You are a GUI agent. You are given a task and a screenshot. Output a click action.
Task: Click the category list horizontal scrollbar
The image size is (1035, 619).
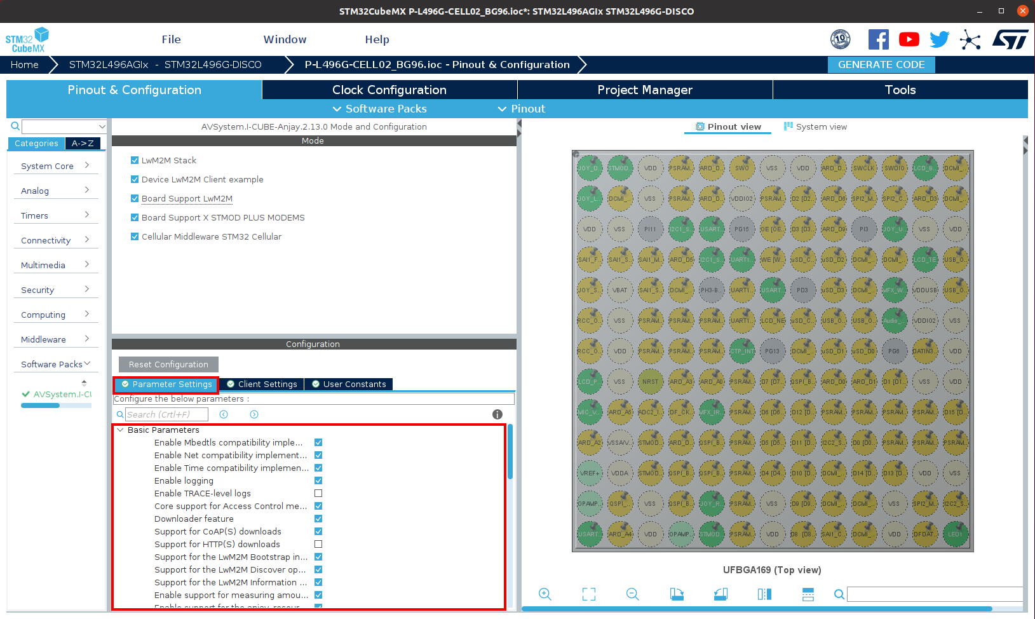pyautogui.click(x=40, y=405)
